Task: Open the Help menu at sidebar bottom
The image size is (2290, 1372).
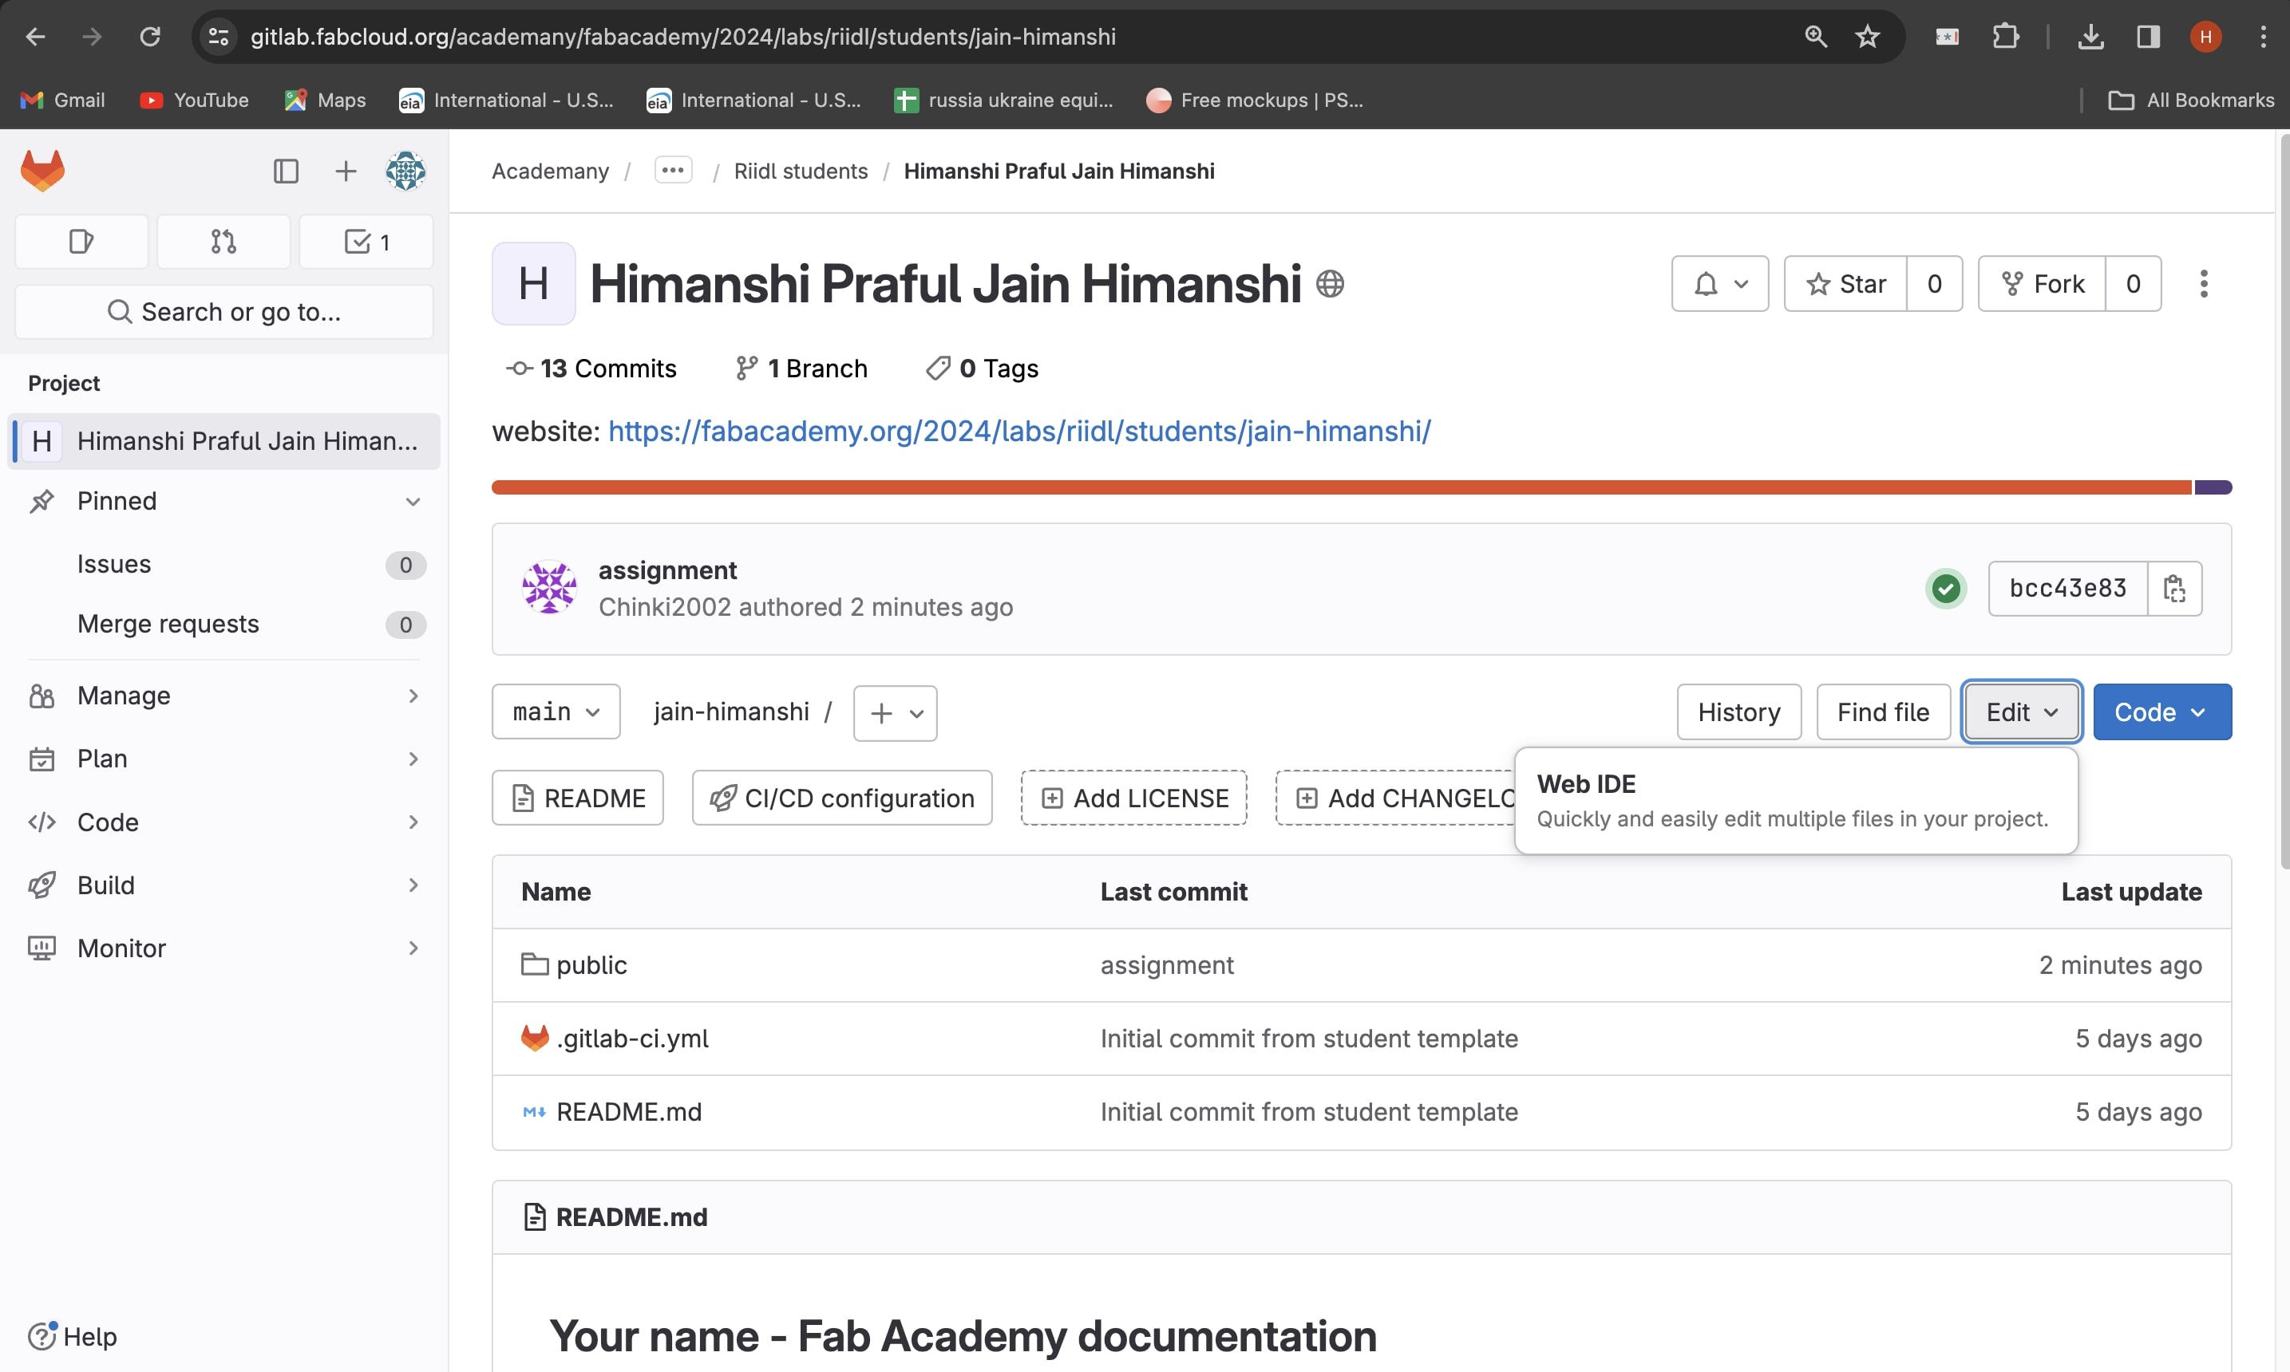Action: [72, 1337]
